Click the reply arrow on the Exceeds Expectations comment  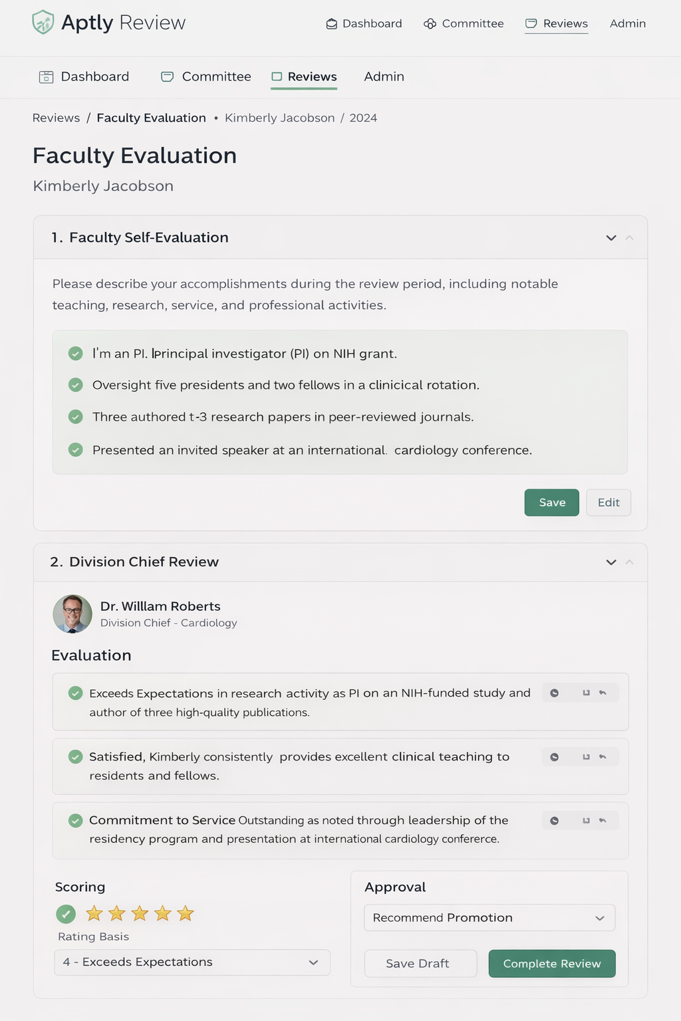(x=603, y=693)
